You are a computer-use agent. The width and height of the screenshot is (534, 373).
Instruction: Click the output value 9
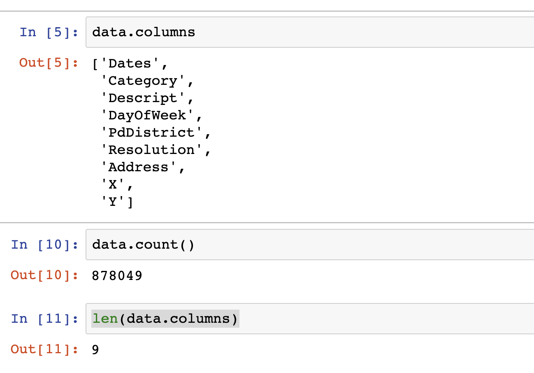coord(95,350)
